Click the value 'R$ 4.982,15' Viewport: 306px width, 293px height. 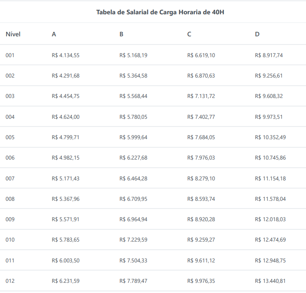65,158
